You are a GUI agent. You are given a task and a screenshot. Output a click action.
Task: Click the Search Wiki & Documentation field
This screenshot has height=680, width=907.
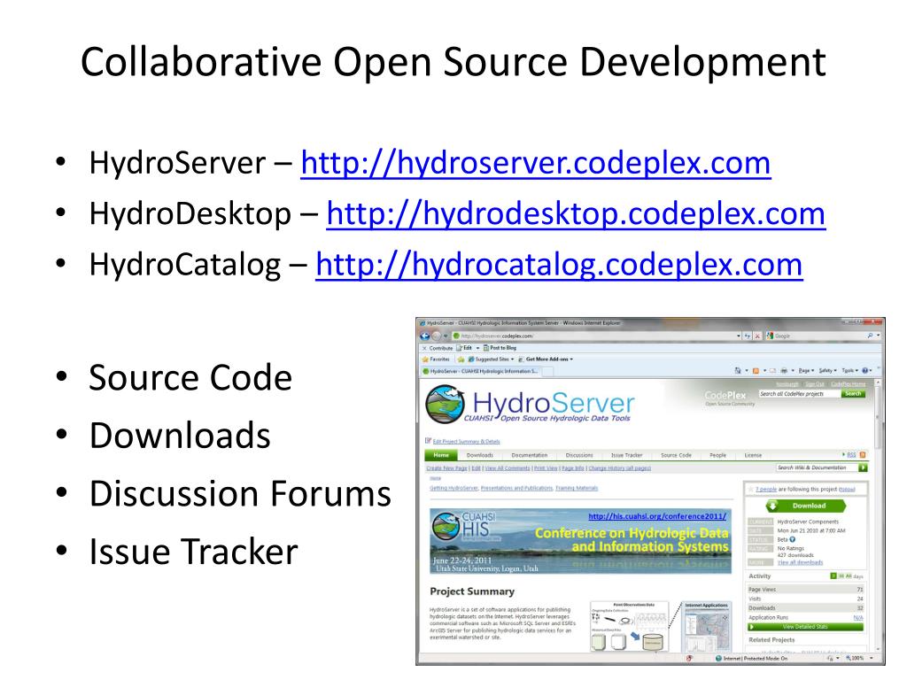[816, 467]
